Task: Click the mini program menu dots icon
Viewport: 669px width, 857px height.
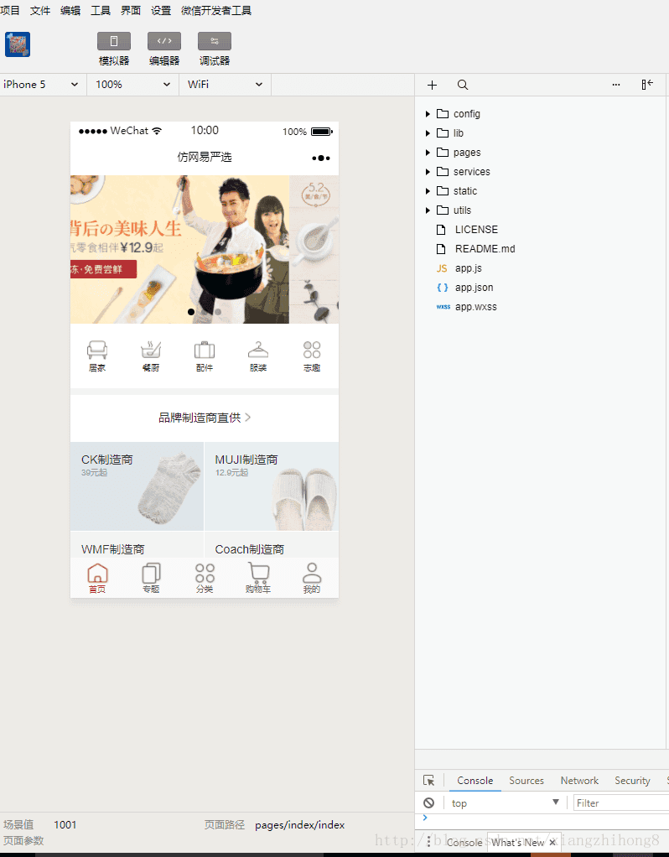Action: point(321,158)
